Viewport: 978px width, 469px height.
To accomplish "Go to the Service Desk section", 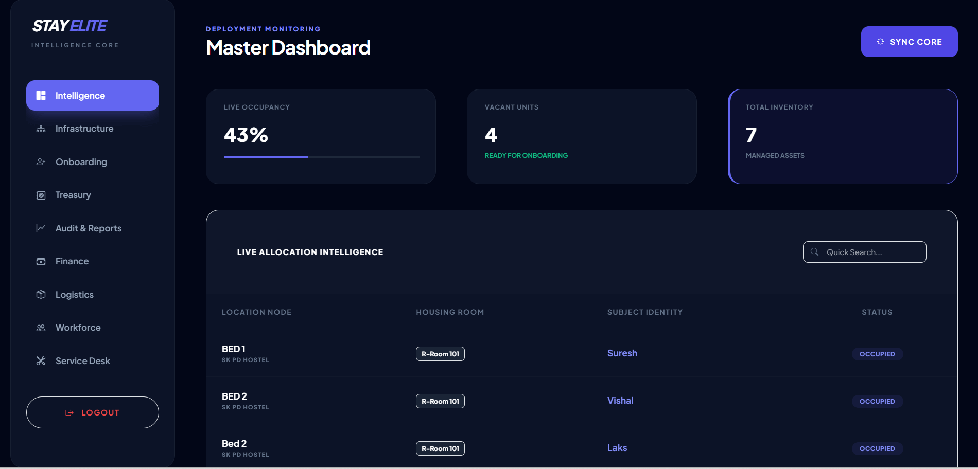I will click(x=83, y=361).
